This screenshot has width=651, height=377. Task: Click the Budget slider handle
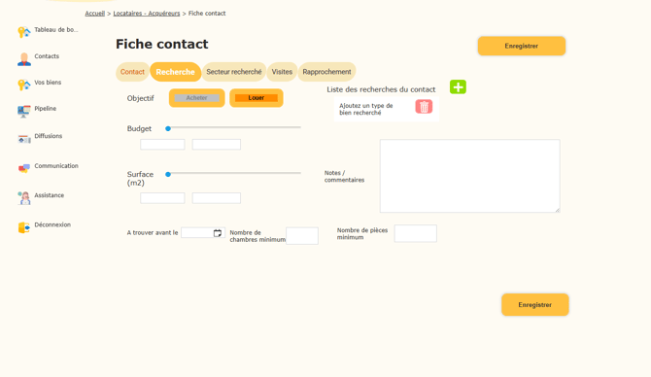pos(168,128)
